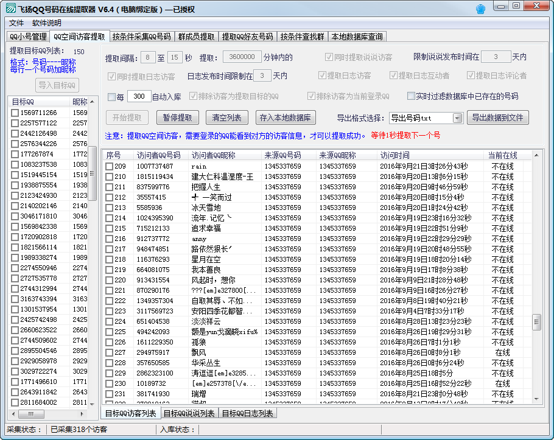Click the interval maximum field showing 15
Screen dimensions: 554x440
point(175,57)
